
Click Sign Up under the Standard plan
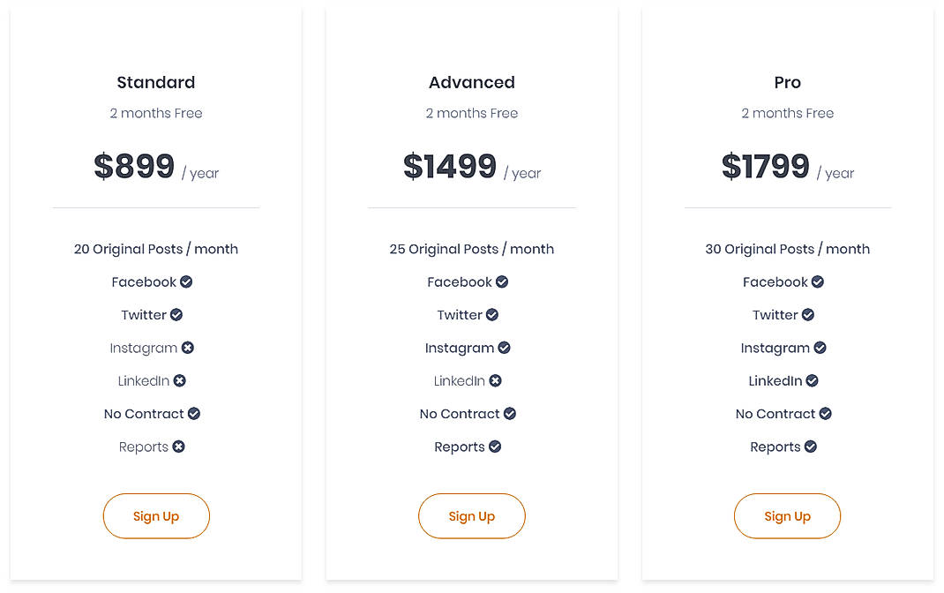coord(156,516)
